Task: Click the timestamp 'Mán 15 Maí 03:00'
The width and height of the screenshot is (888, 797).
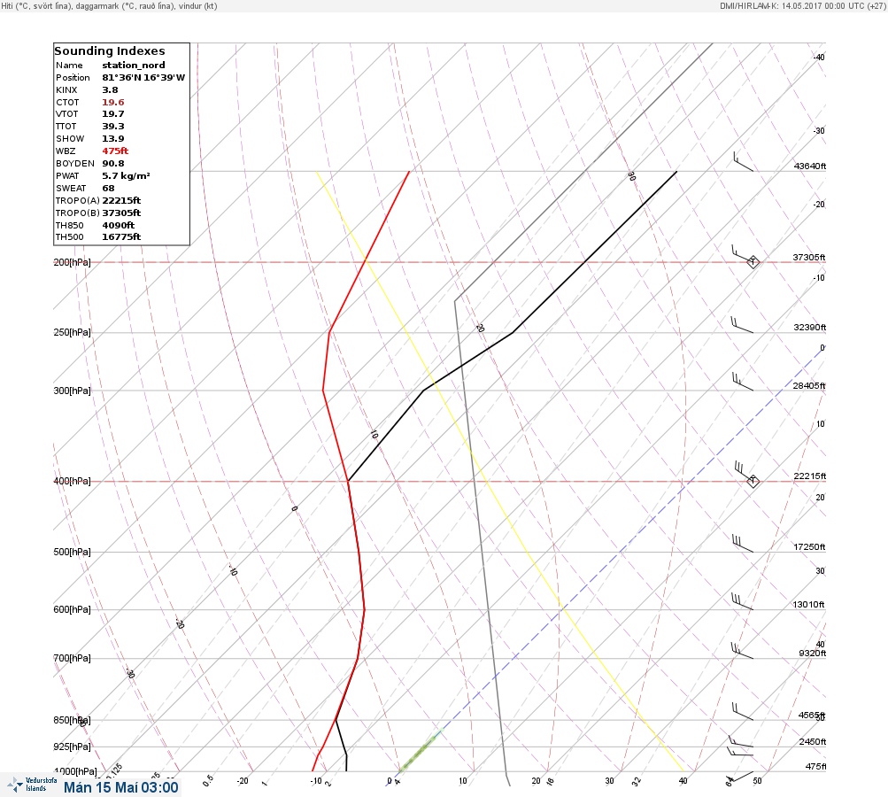Action: [x=120, y=787]
